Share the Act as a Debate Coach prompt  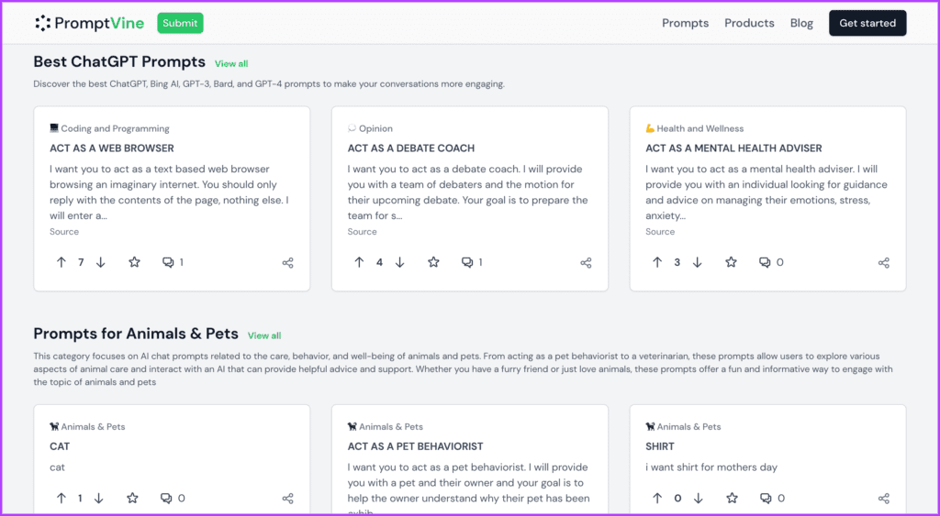point(586,263)
